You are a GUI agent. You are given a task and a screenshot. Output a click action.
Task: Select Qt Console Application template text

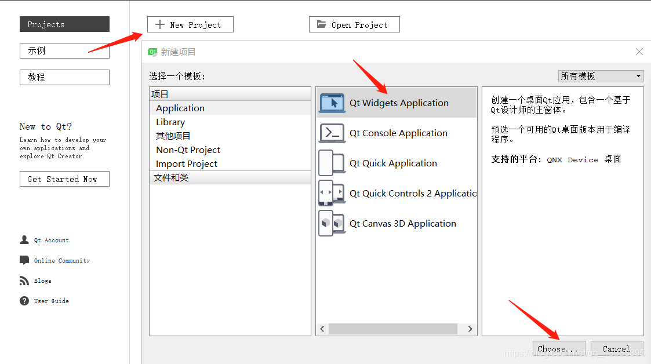point(399,133)
